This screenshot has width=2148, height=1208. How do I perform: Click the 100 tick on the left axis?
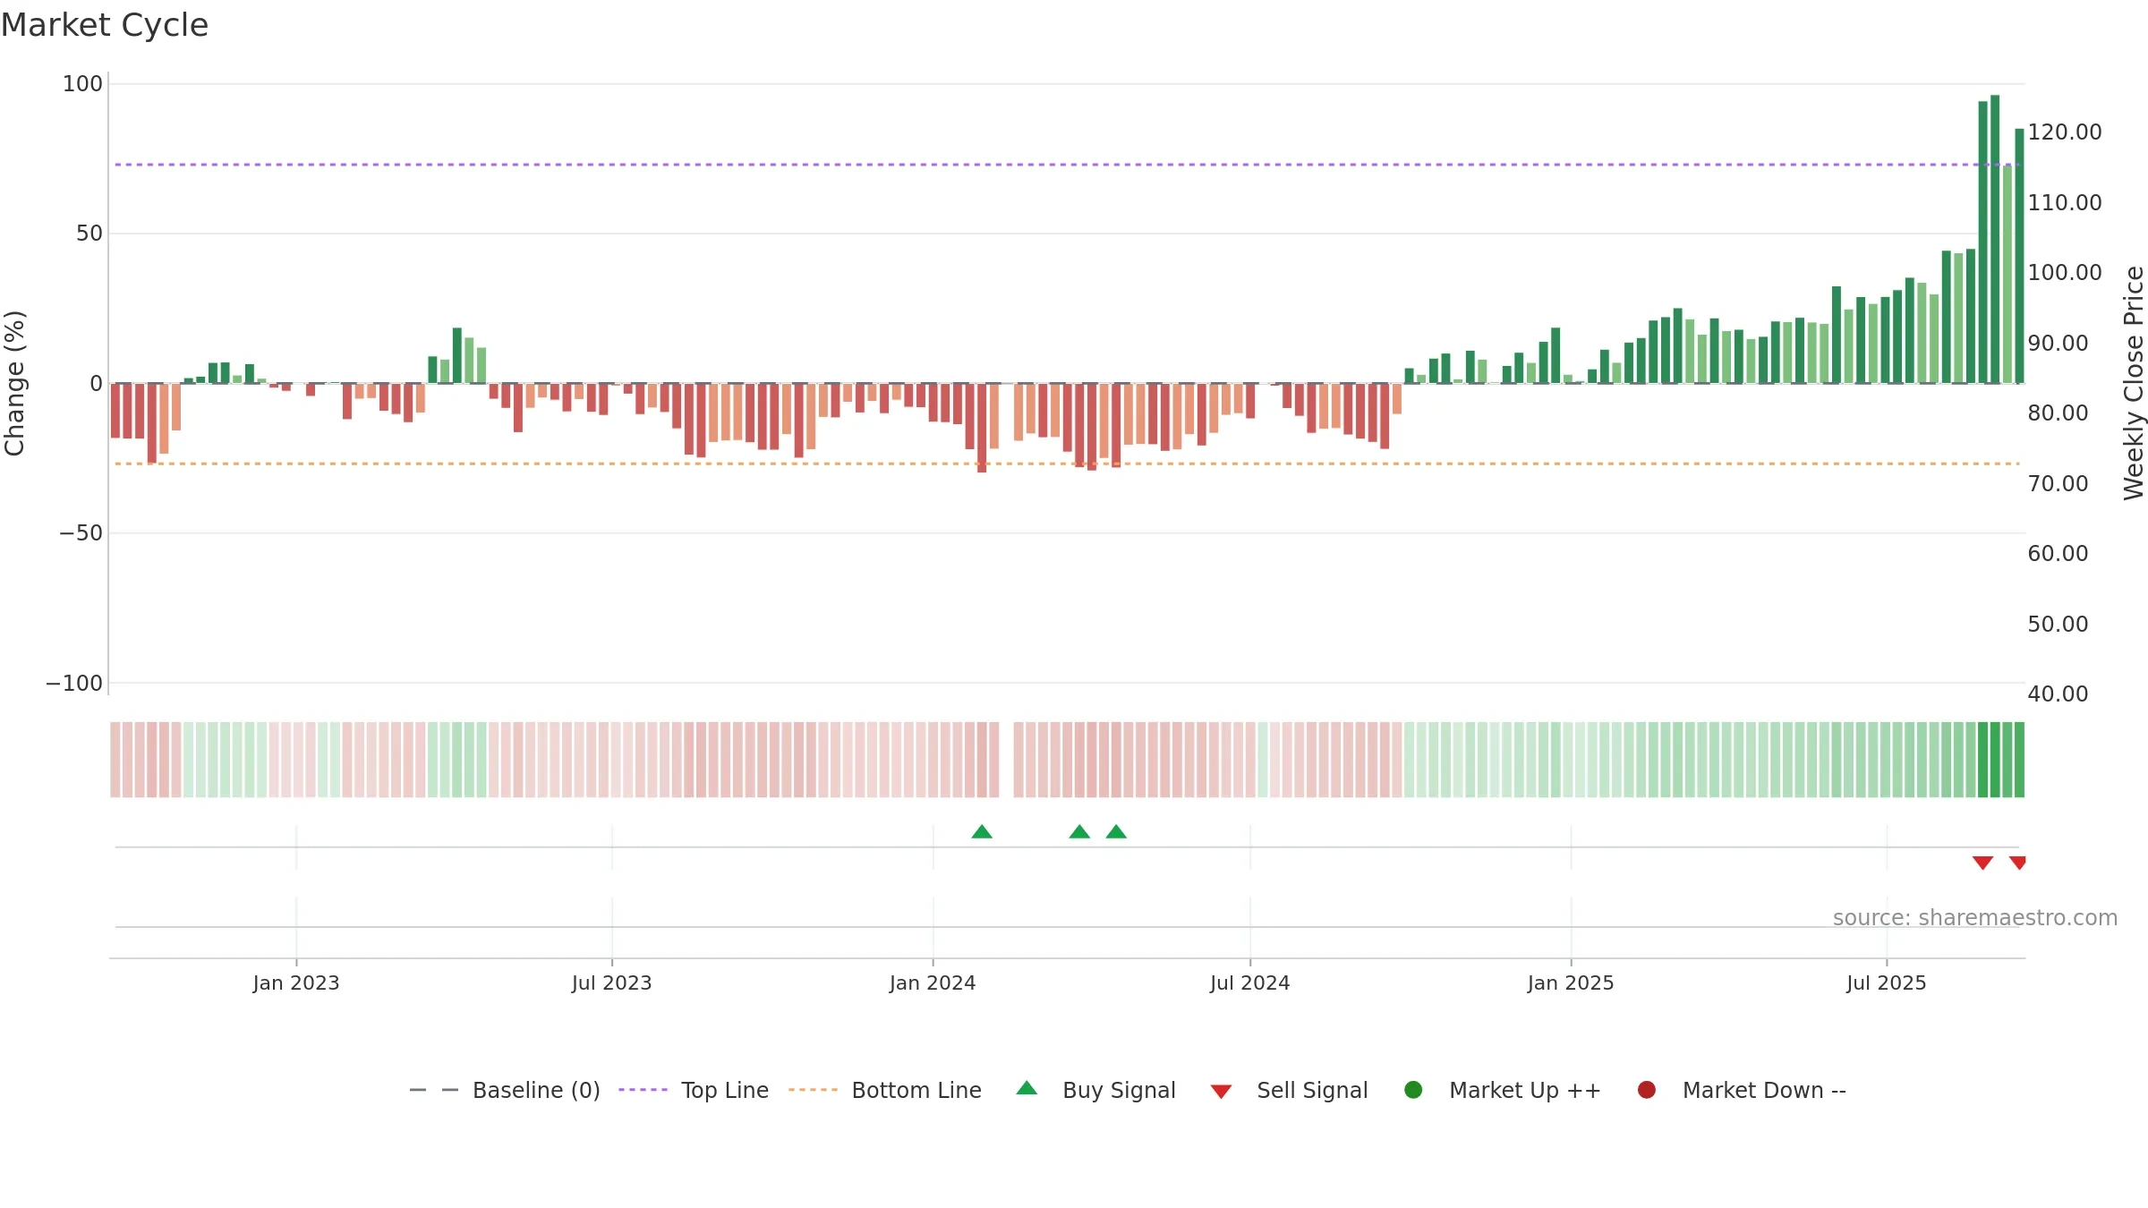coord(82,84)
